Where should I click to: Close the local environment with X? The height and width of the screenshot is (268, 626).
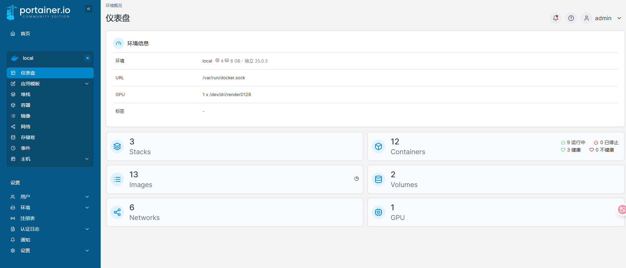pos(88,58)
